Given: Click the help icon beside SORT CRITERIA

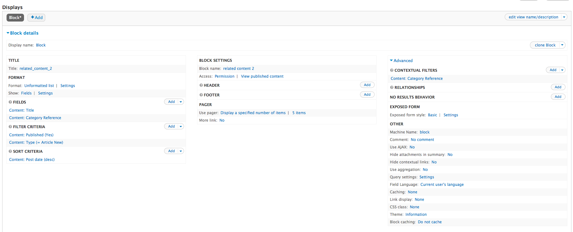Looking at the screenshot, I should click(x=10, y=151).
